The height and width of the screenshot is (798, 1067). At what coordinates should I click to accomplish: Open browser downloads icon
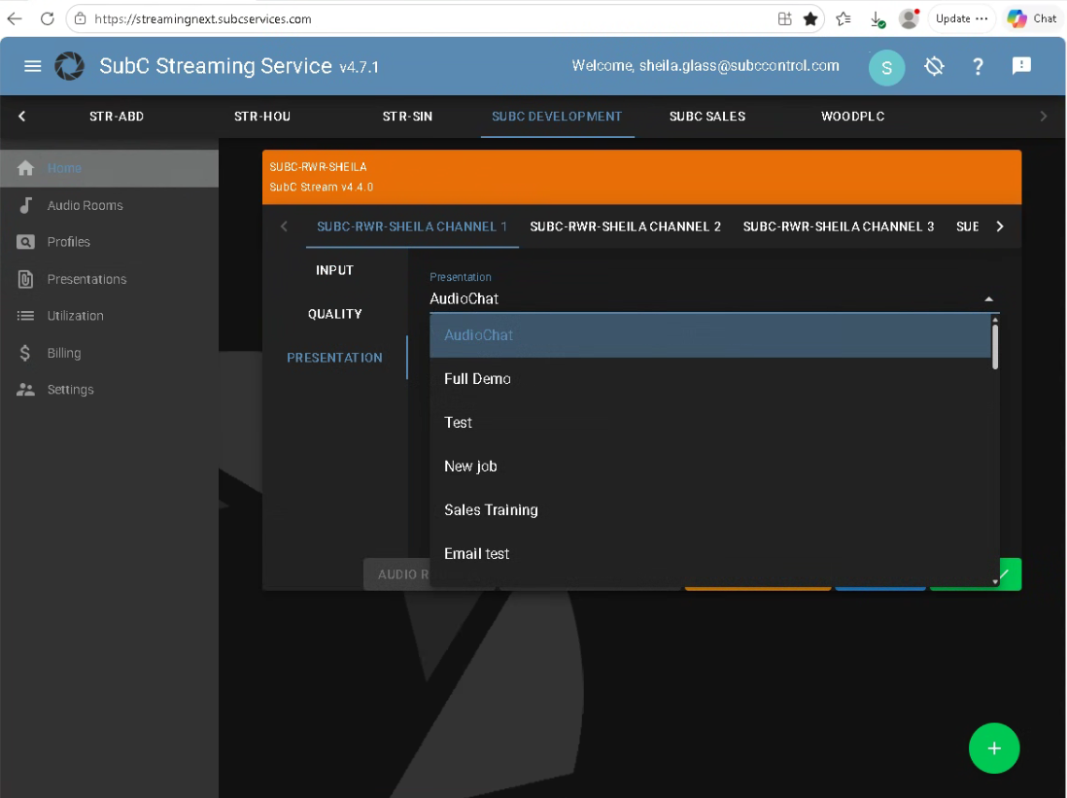(x=878, y=19)
